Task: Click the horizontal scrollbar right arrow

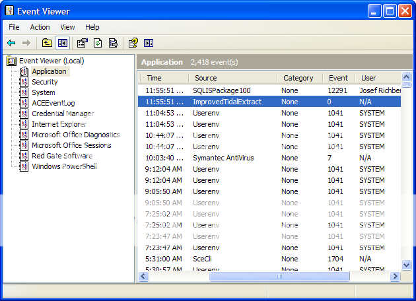Action: coord(395,277)
